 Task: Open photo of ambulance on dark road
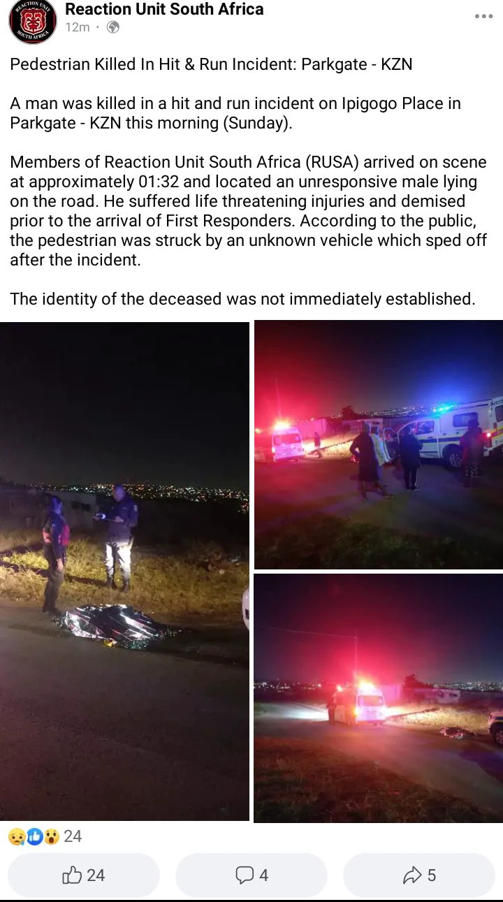pyautogui.click(x=379, y=698)
